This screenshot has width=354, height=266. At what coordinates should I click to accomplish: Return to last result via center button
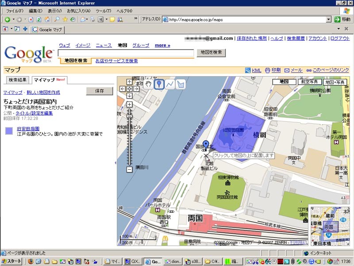pos(129,89)
